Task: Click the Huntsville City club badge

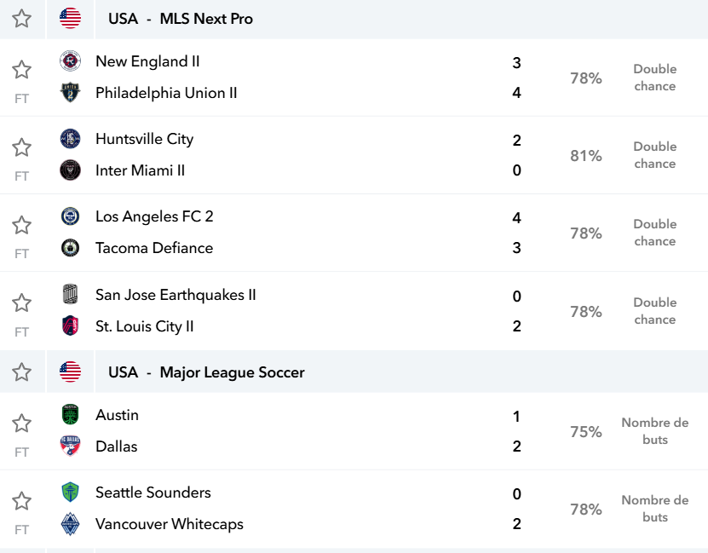Action: coord(70,139)
